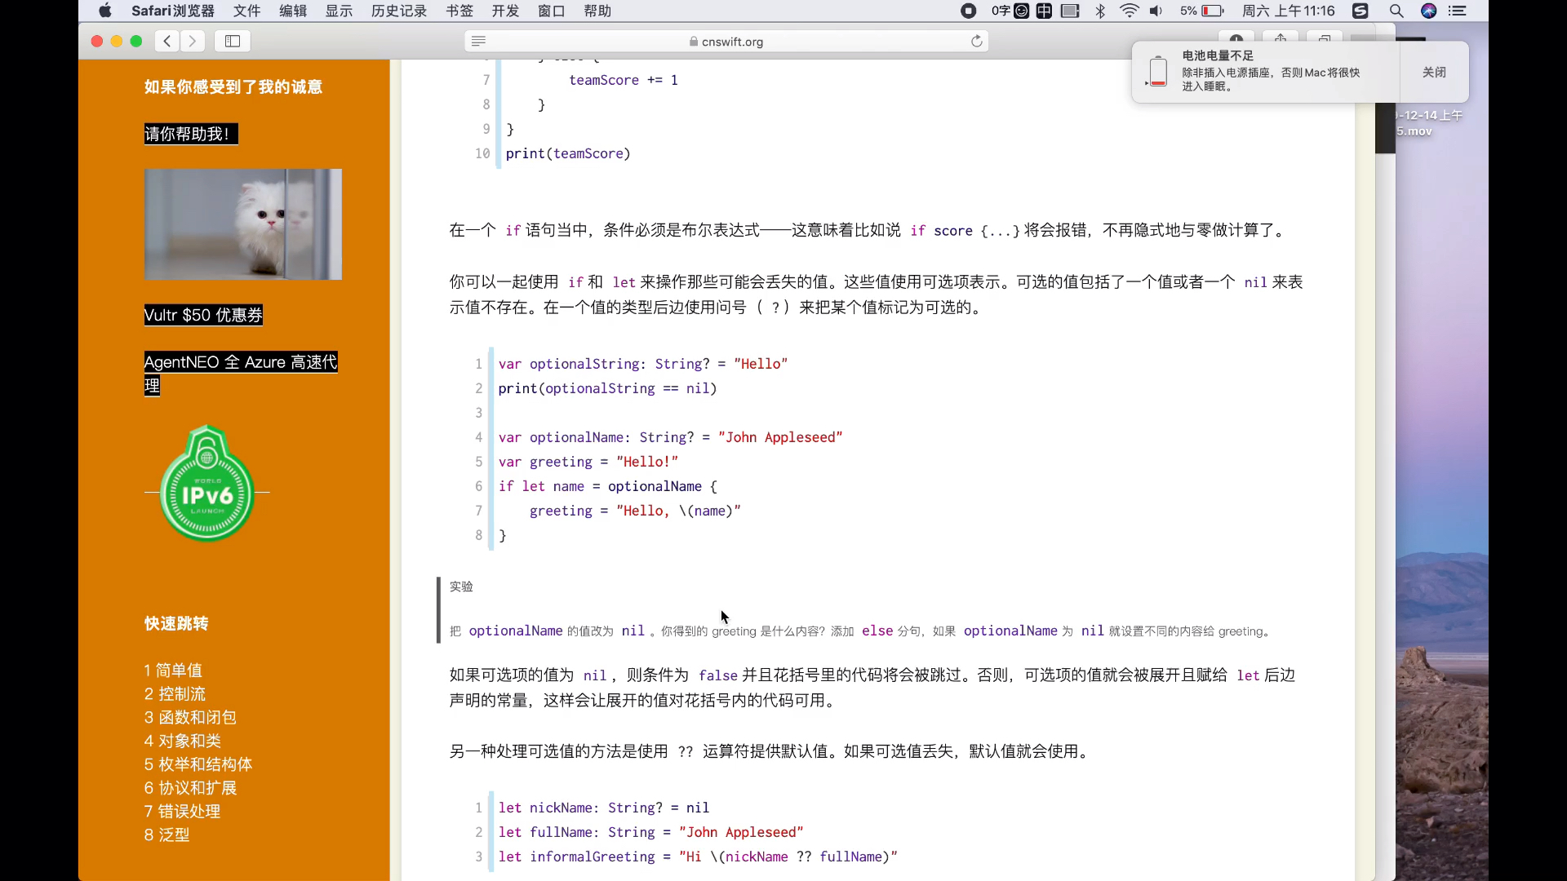Open Reader view from the address bar

[x=479, y=41]
